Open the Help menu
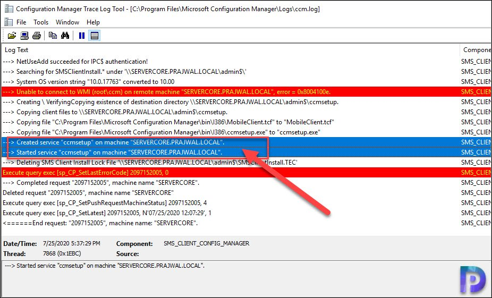This screenshot has height=298, width=492. click(x=93, y=22)
